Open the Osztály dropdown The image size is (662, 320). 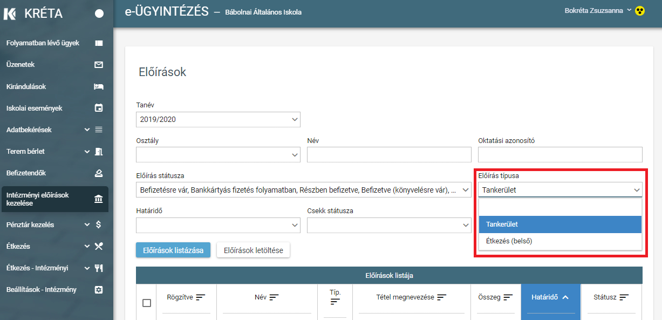tap(218, 154)
